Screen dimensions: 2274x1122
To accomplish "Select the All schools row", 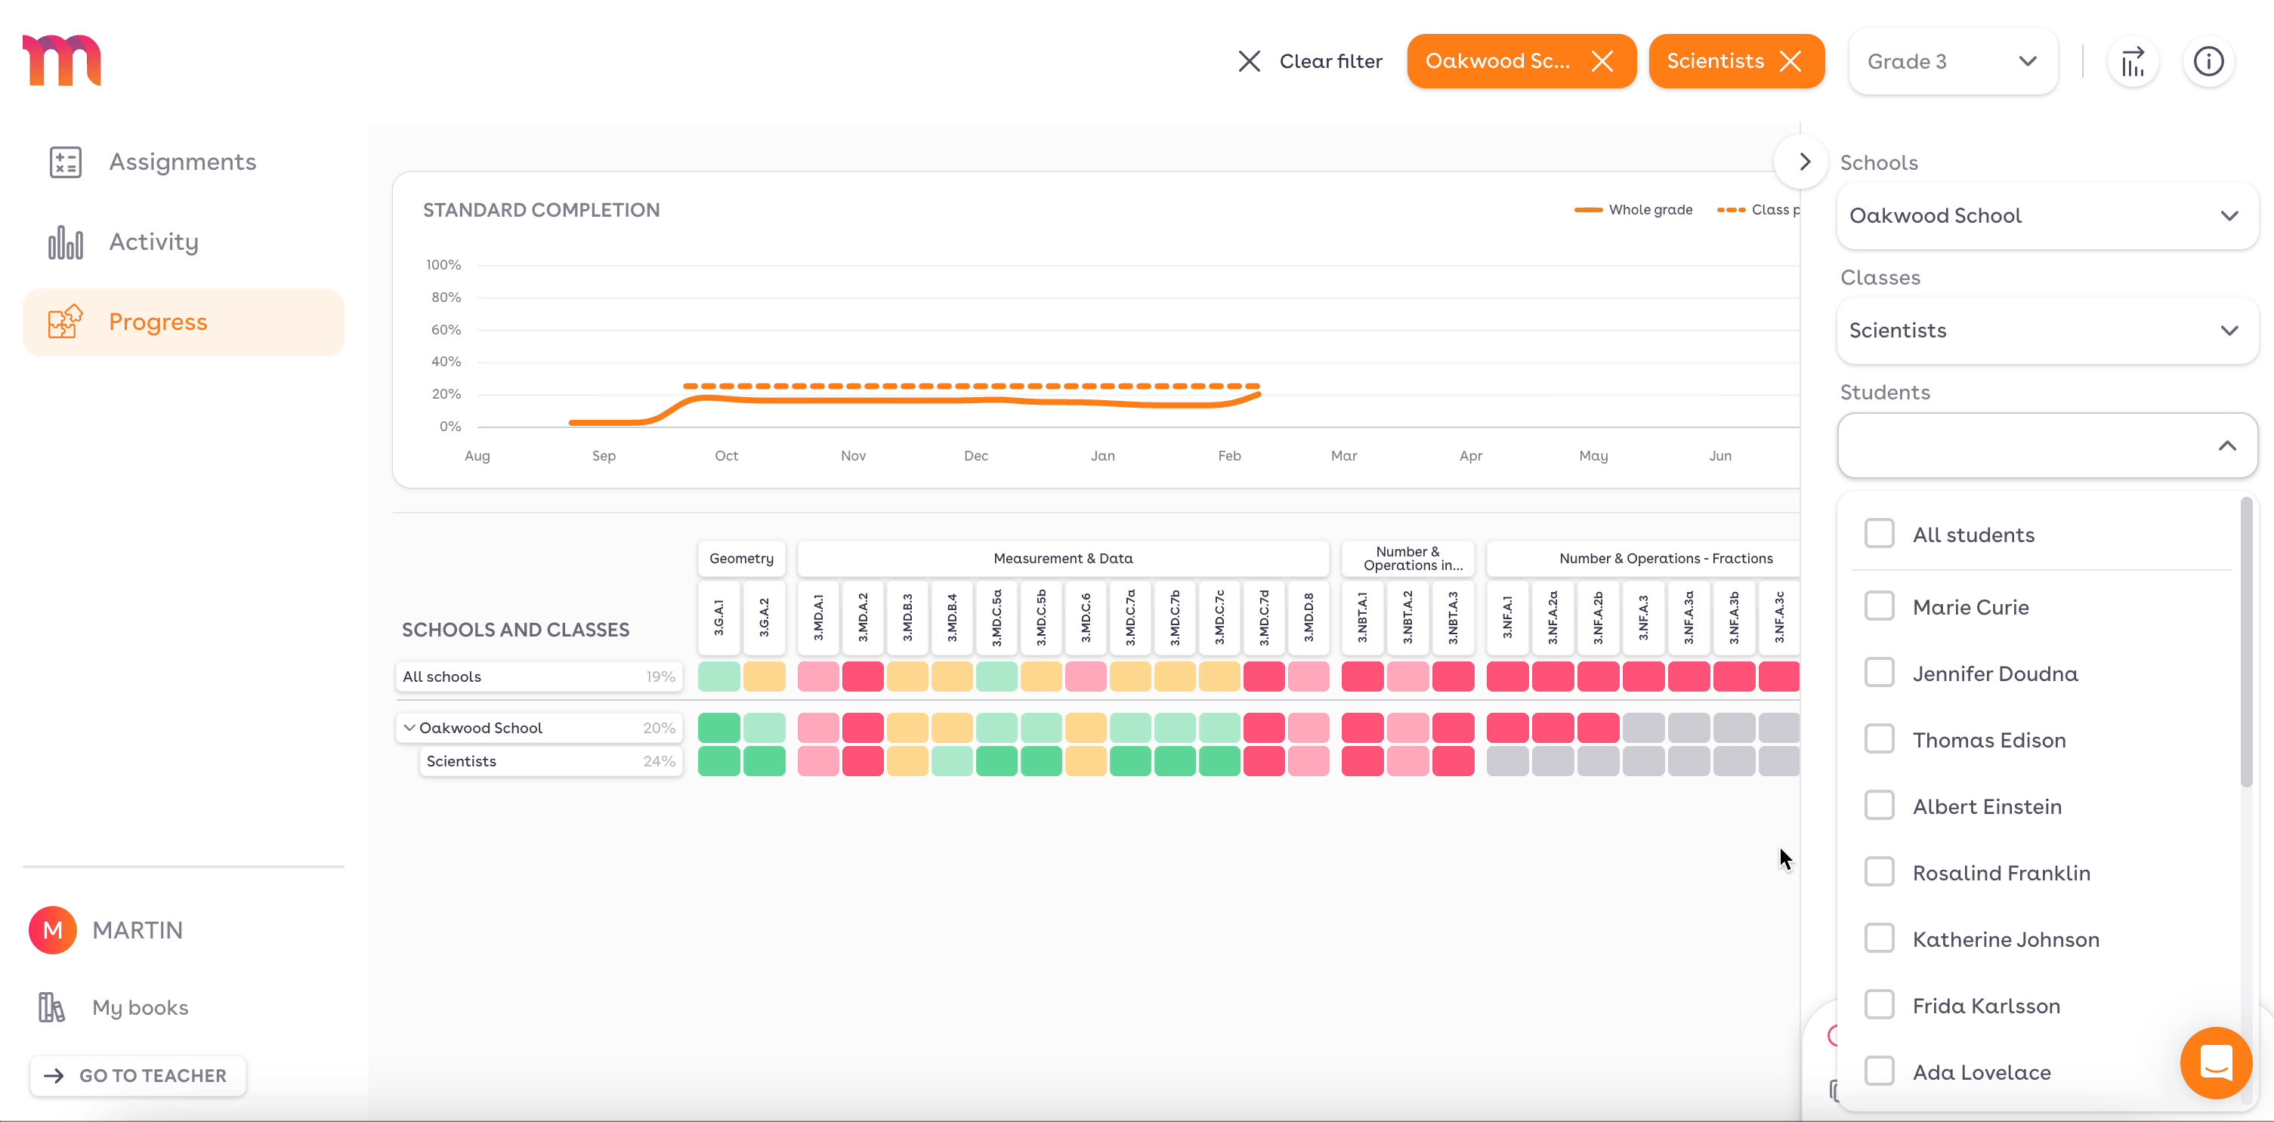I will tap(539, 677).
